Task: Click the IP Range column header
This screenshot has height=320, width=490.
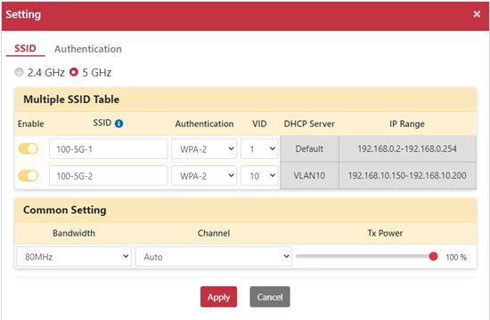Action: click(x=407, y=124)
